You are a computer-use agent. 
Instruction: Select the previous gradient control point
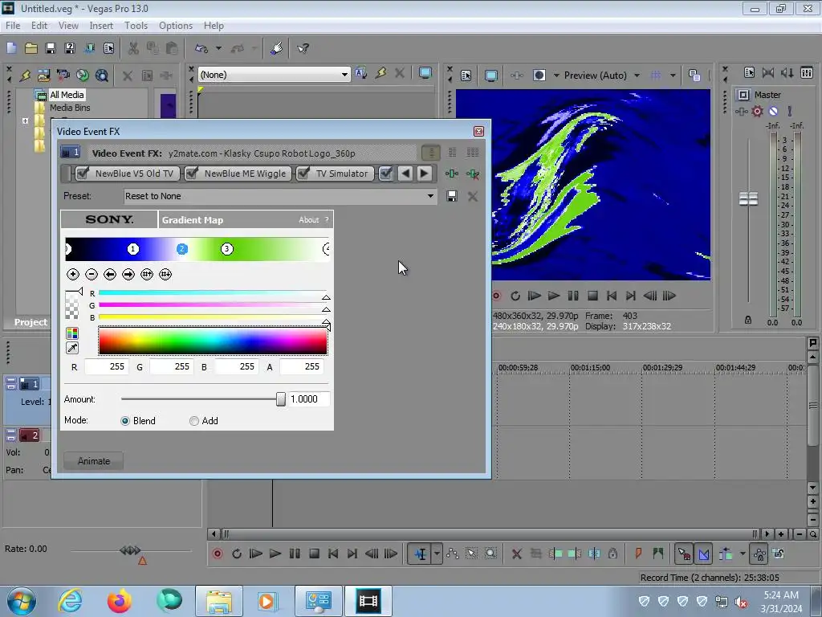pos(109,274)
